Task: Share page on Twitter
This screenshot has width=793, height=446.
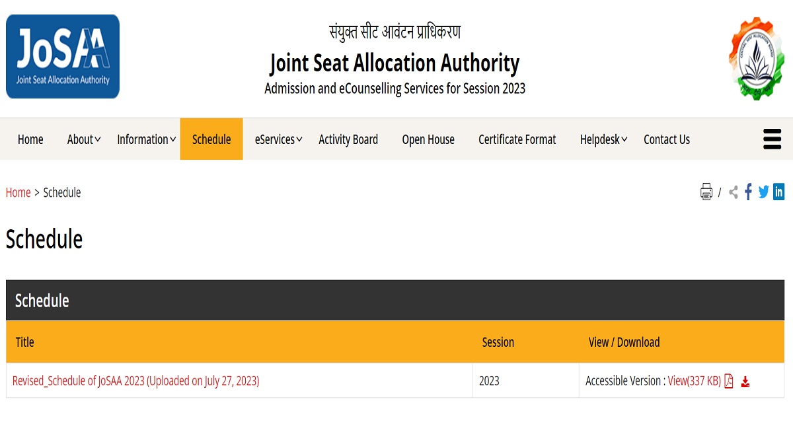Action: coord(764,192)
